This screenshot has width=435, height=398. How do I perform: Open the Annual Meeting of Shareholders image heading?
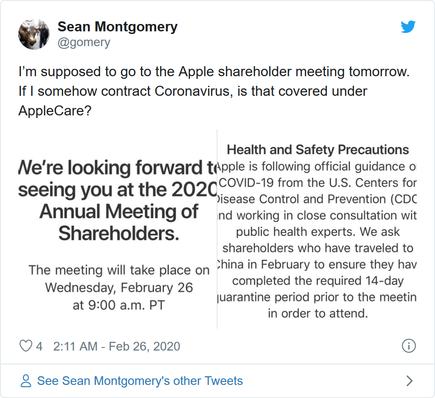click(119, 212)
